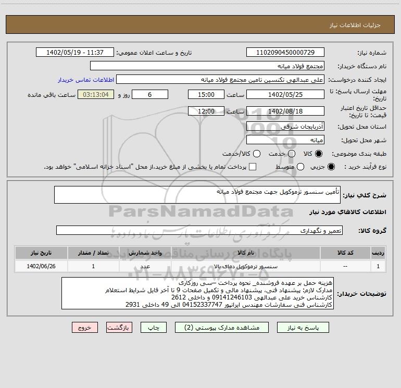Viewport: 401px width, 388px height.
Task: Click the چاپ print button
Action: 154,328
